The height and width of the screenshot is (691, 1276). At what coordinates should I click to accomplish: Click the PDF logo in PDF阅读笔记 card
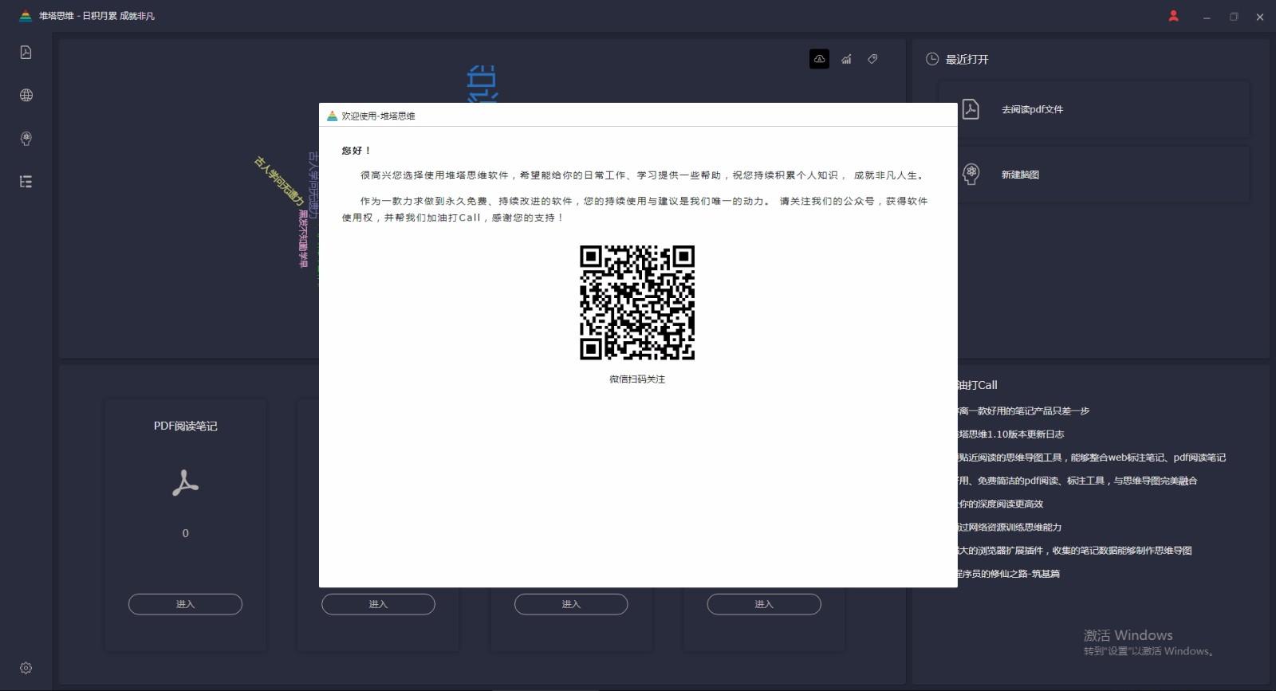(x=185, y=483)
